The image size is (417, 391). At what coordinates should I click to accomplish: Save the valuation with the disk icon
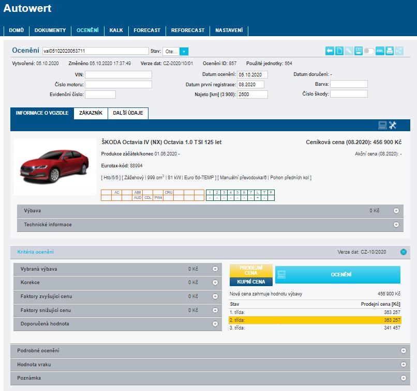pos(359,51)
